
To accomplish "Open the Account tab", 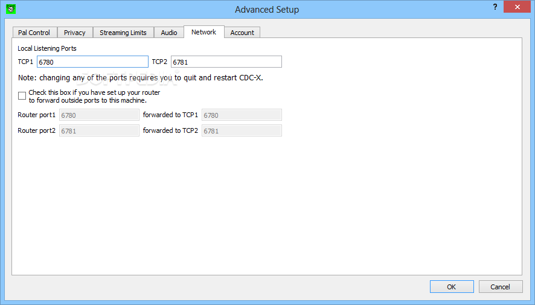I will coord(242,33).
